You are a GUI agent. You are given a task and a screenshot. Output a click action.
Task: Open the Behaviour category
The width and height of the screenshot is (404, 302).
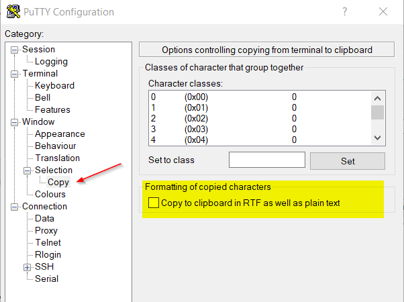[56, 146]
